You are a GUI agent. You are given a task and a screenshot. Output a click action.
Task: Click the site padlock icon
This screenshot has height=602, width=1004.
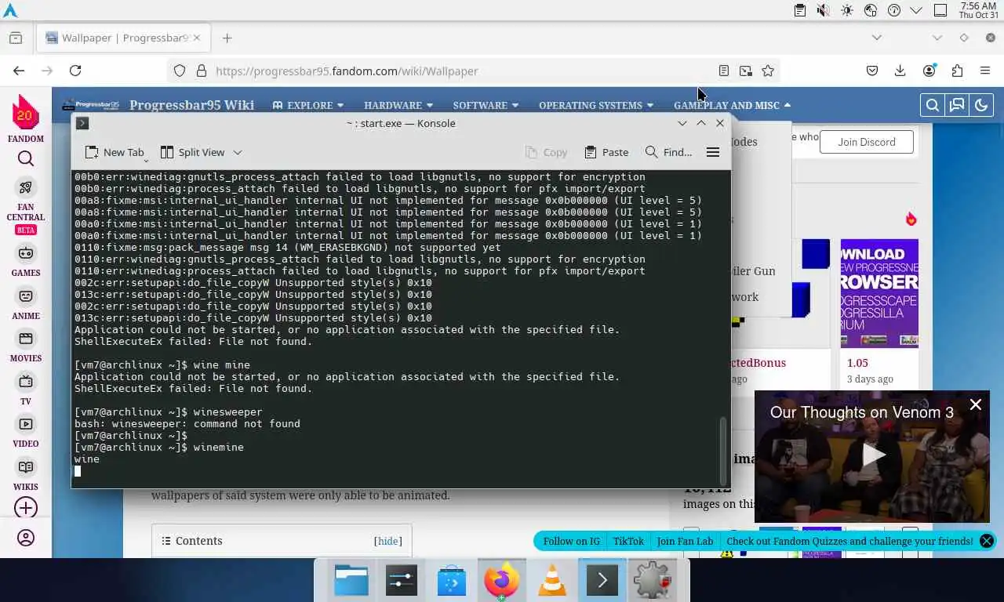[x=201, y=71]
